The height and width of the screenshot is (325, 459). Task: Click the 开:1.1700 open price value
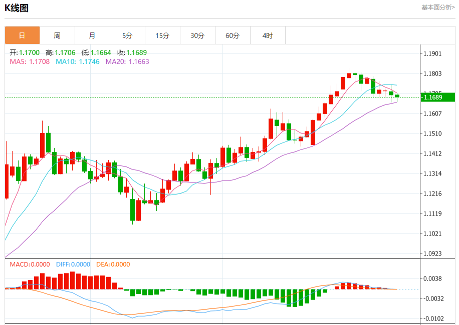tap(25, 52)
